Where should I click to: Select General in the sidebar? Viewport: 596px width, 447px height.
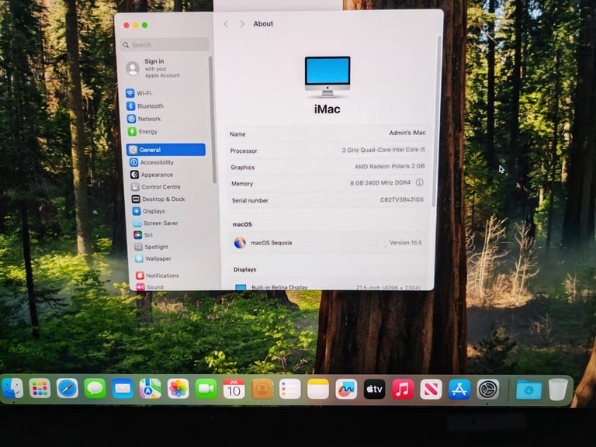pyautogui.click(x=166, y=150)
